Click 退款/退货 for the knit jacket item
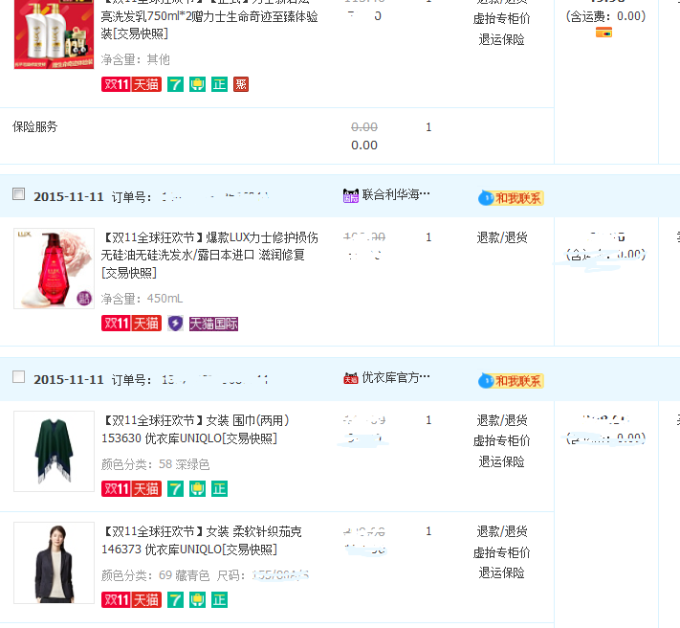The width and height of the screenshot is (680, 628). point(502,531)
